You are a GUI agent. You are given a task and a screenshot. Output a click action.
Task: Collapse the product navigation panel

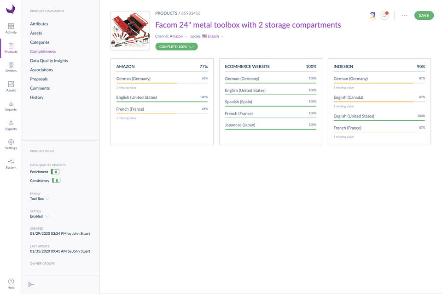[x=31, y=284]
